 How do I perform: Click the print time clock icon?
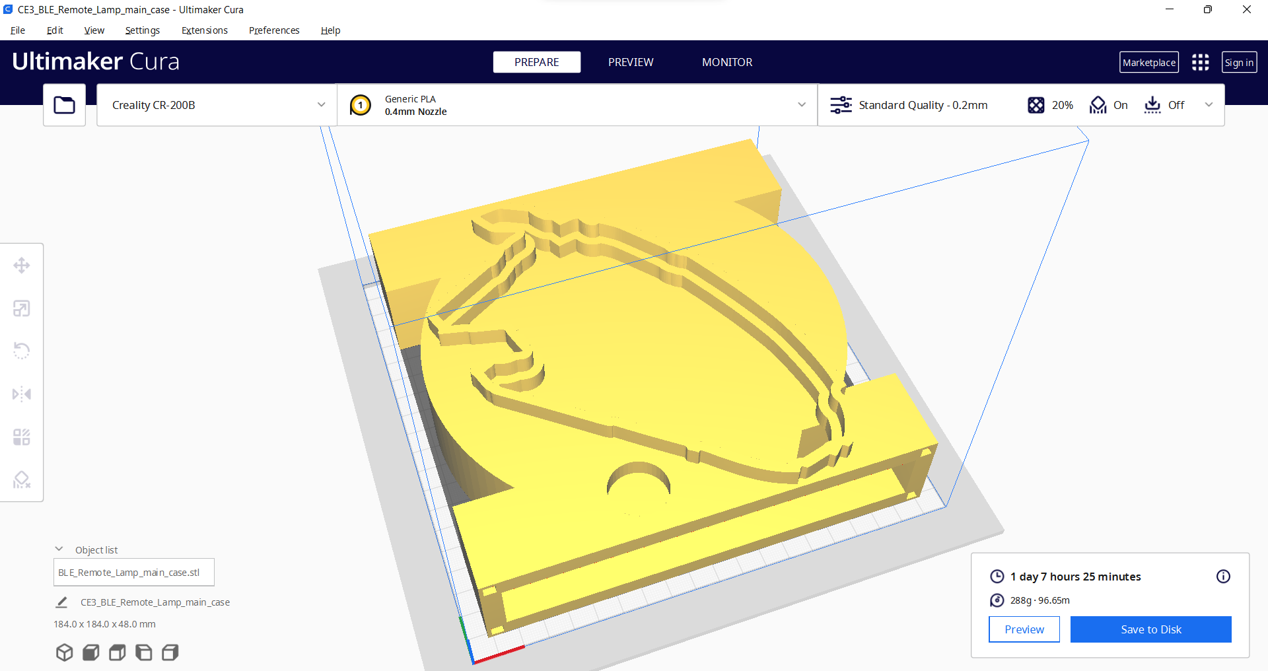[997, 577]
